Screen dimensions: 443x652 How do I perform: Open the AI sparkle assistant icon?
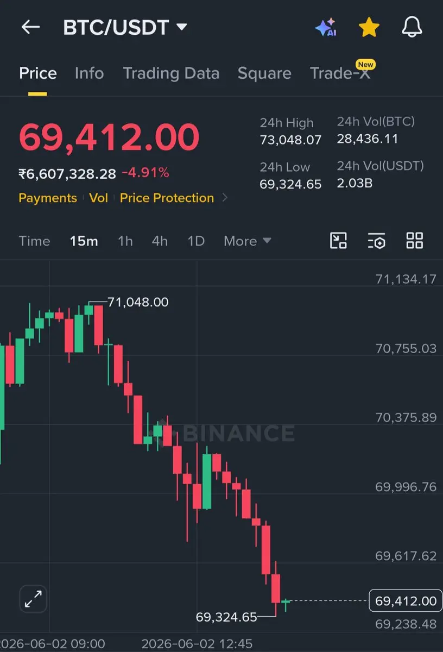point(326,27)
